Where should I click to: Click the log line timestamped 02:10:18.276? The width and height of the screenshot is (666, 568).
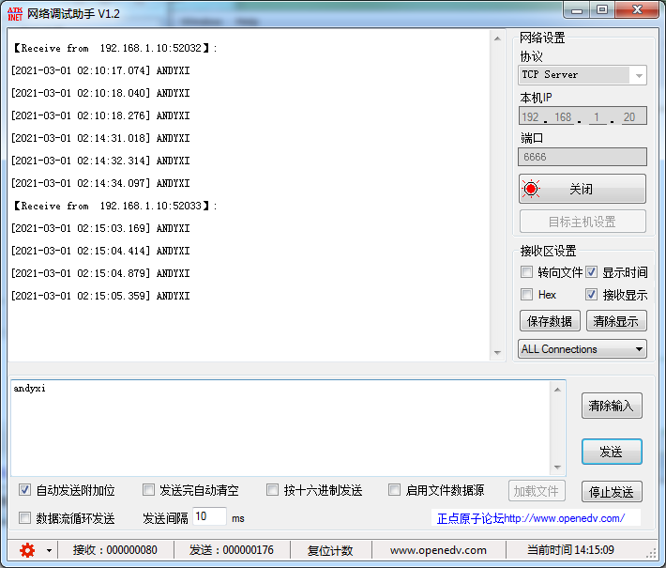(x=100, y=115)
